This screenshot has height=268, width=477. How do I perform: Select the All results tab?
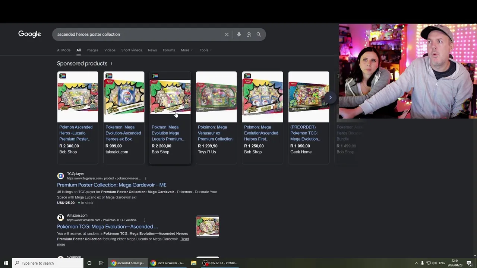pos(78,50)
